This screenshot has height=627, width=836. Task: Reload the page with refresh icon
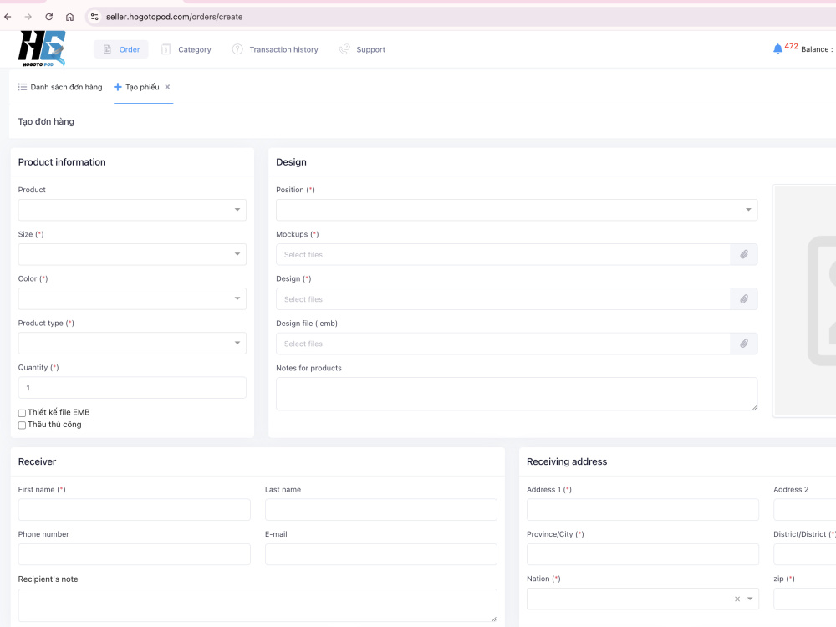[x=49, y=17]
